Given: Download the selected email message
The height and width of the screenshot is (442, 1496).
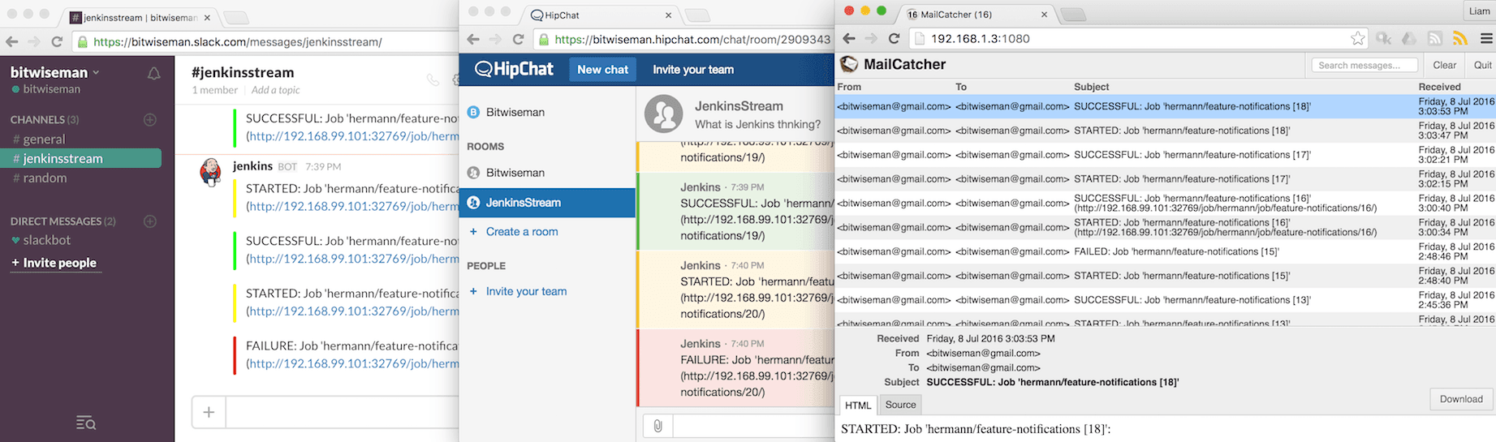Looking at the screenshot, I should click(1461, 399).
